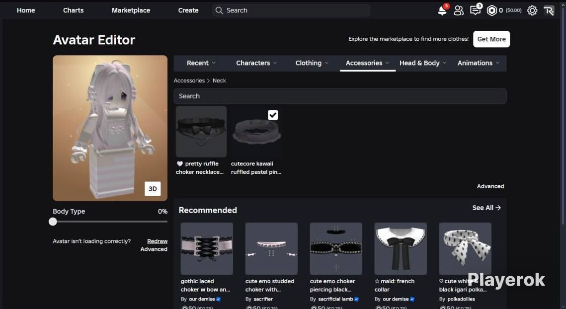Open maid: french collar item
This screenshot has width=566, height=309.
coord(401,248)
